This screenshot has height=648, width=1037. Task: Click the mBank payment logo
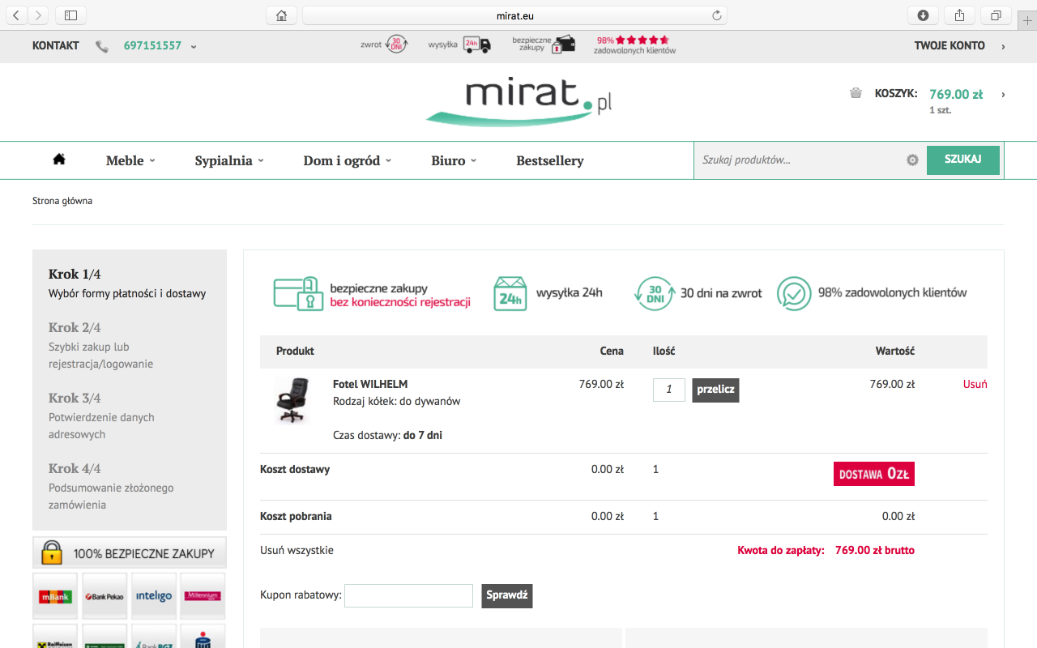pos(55,596)
